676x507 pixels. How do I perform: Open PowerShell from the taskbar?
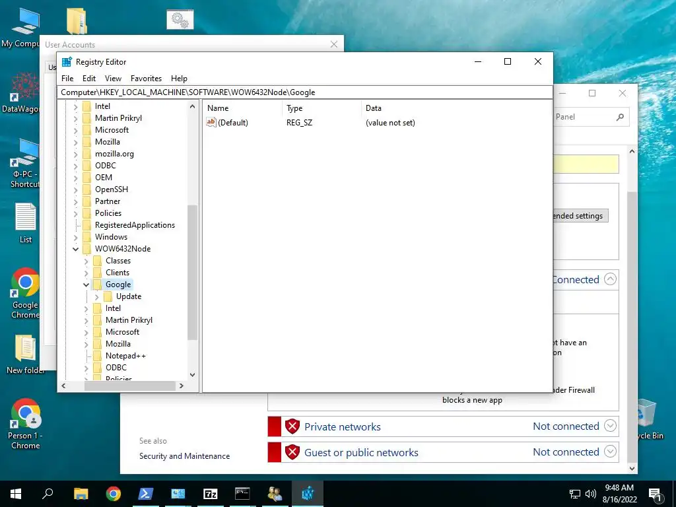(x=145, y=494)
